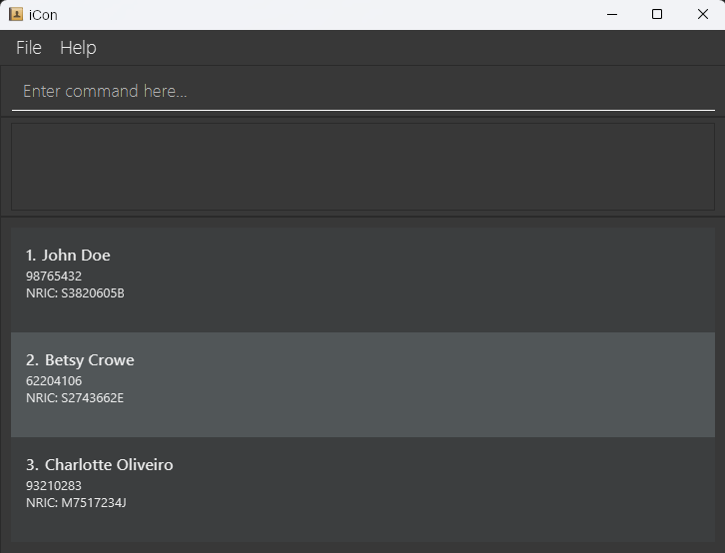725x553 pixels.
Task: Click John Doe's NRIC S3820605B
Action: [x=75, y=293]
